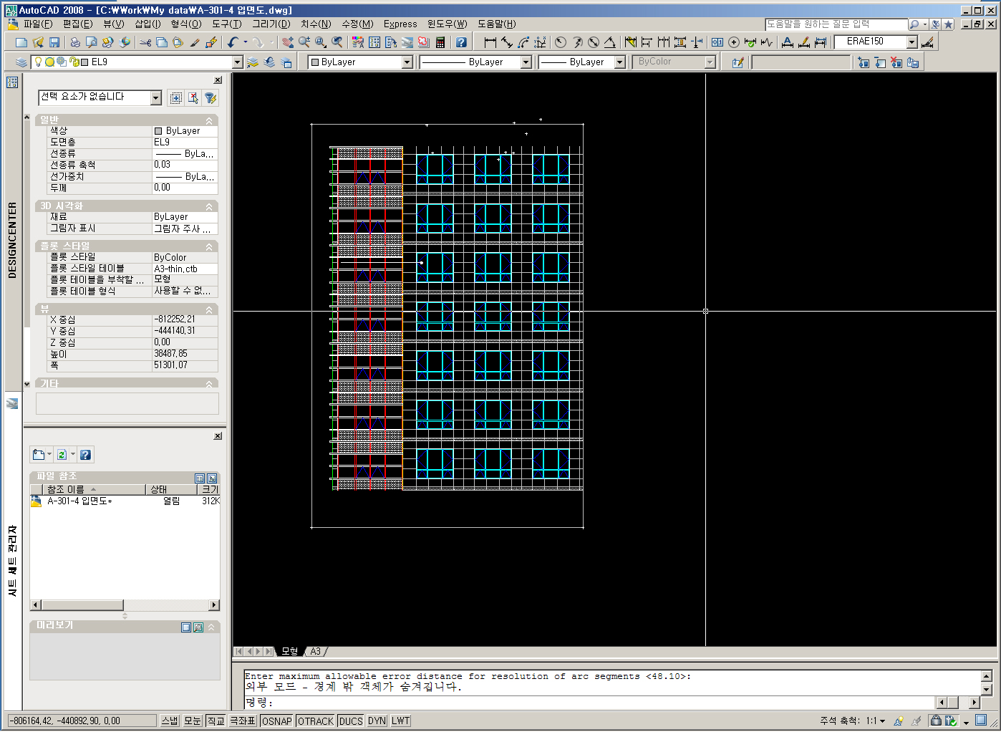
Task: Select the Linear dimension tool
Action: tap(490, 43)
